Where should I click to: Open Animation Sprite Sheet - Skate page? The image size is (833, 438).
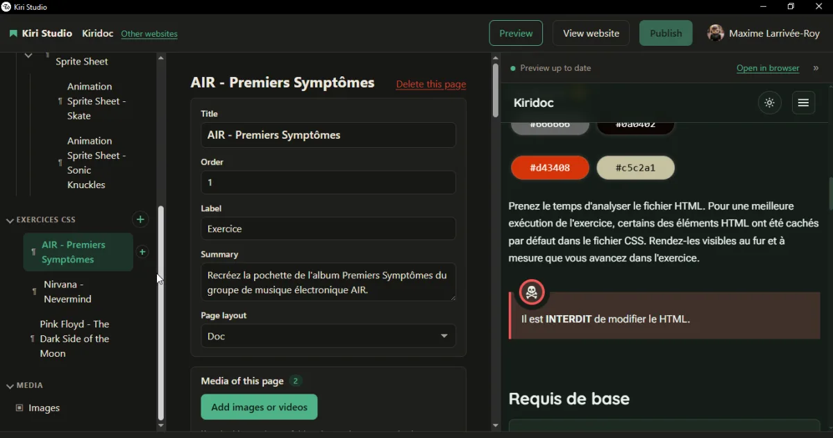[x=96, y=101]
